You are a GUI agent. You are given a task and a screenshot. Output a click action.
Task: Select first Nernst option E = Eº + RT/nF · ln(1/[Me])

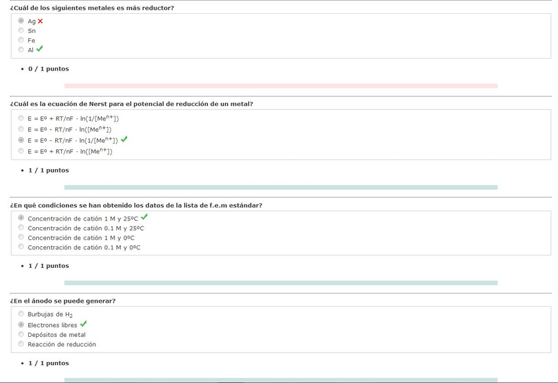coord(21,118)
